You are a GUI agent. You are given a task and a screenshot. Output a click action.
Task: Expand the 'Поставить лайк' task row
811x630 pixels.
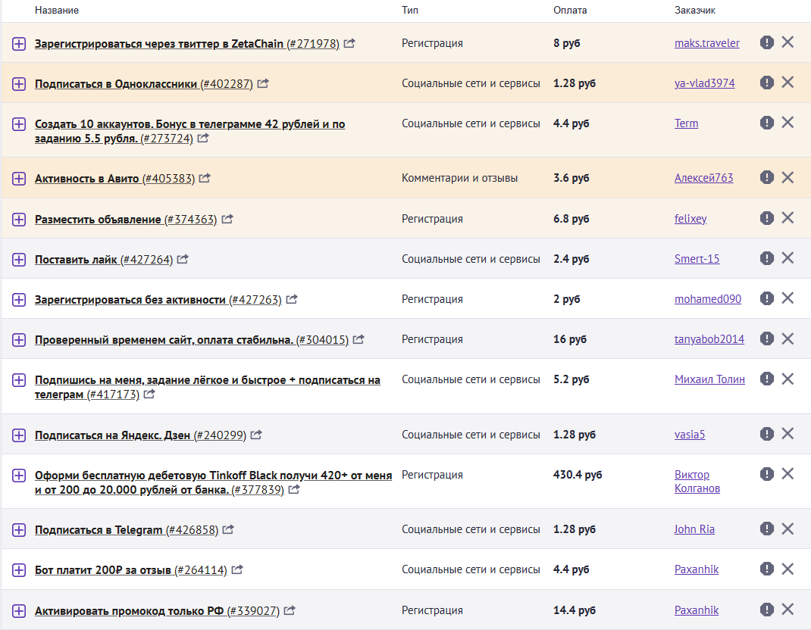tap(19, 260)
